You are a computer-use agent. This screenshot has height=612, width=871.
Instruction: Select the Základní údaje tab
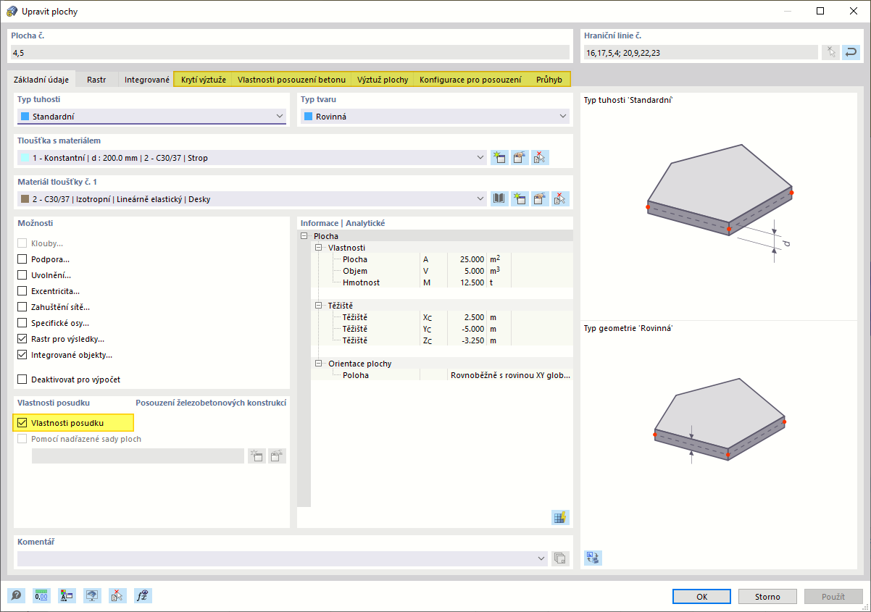[41, 80]
